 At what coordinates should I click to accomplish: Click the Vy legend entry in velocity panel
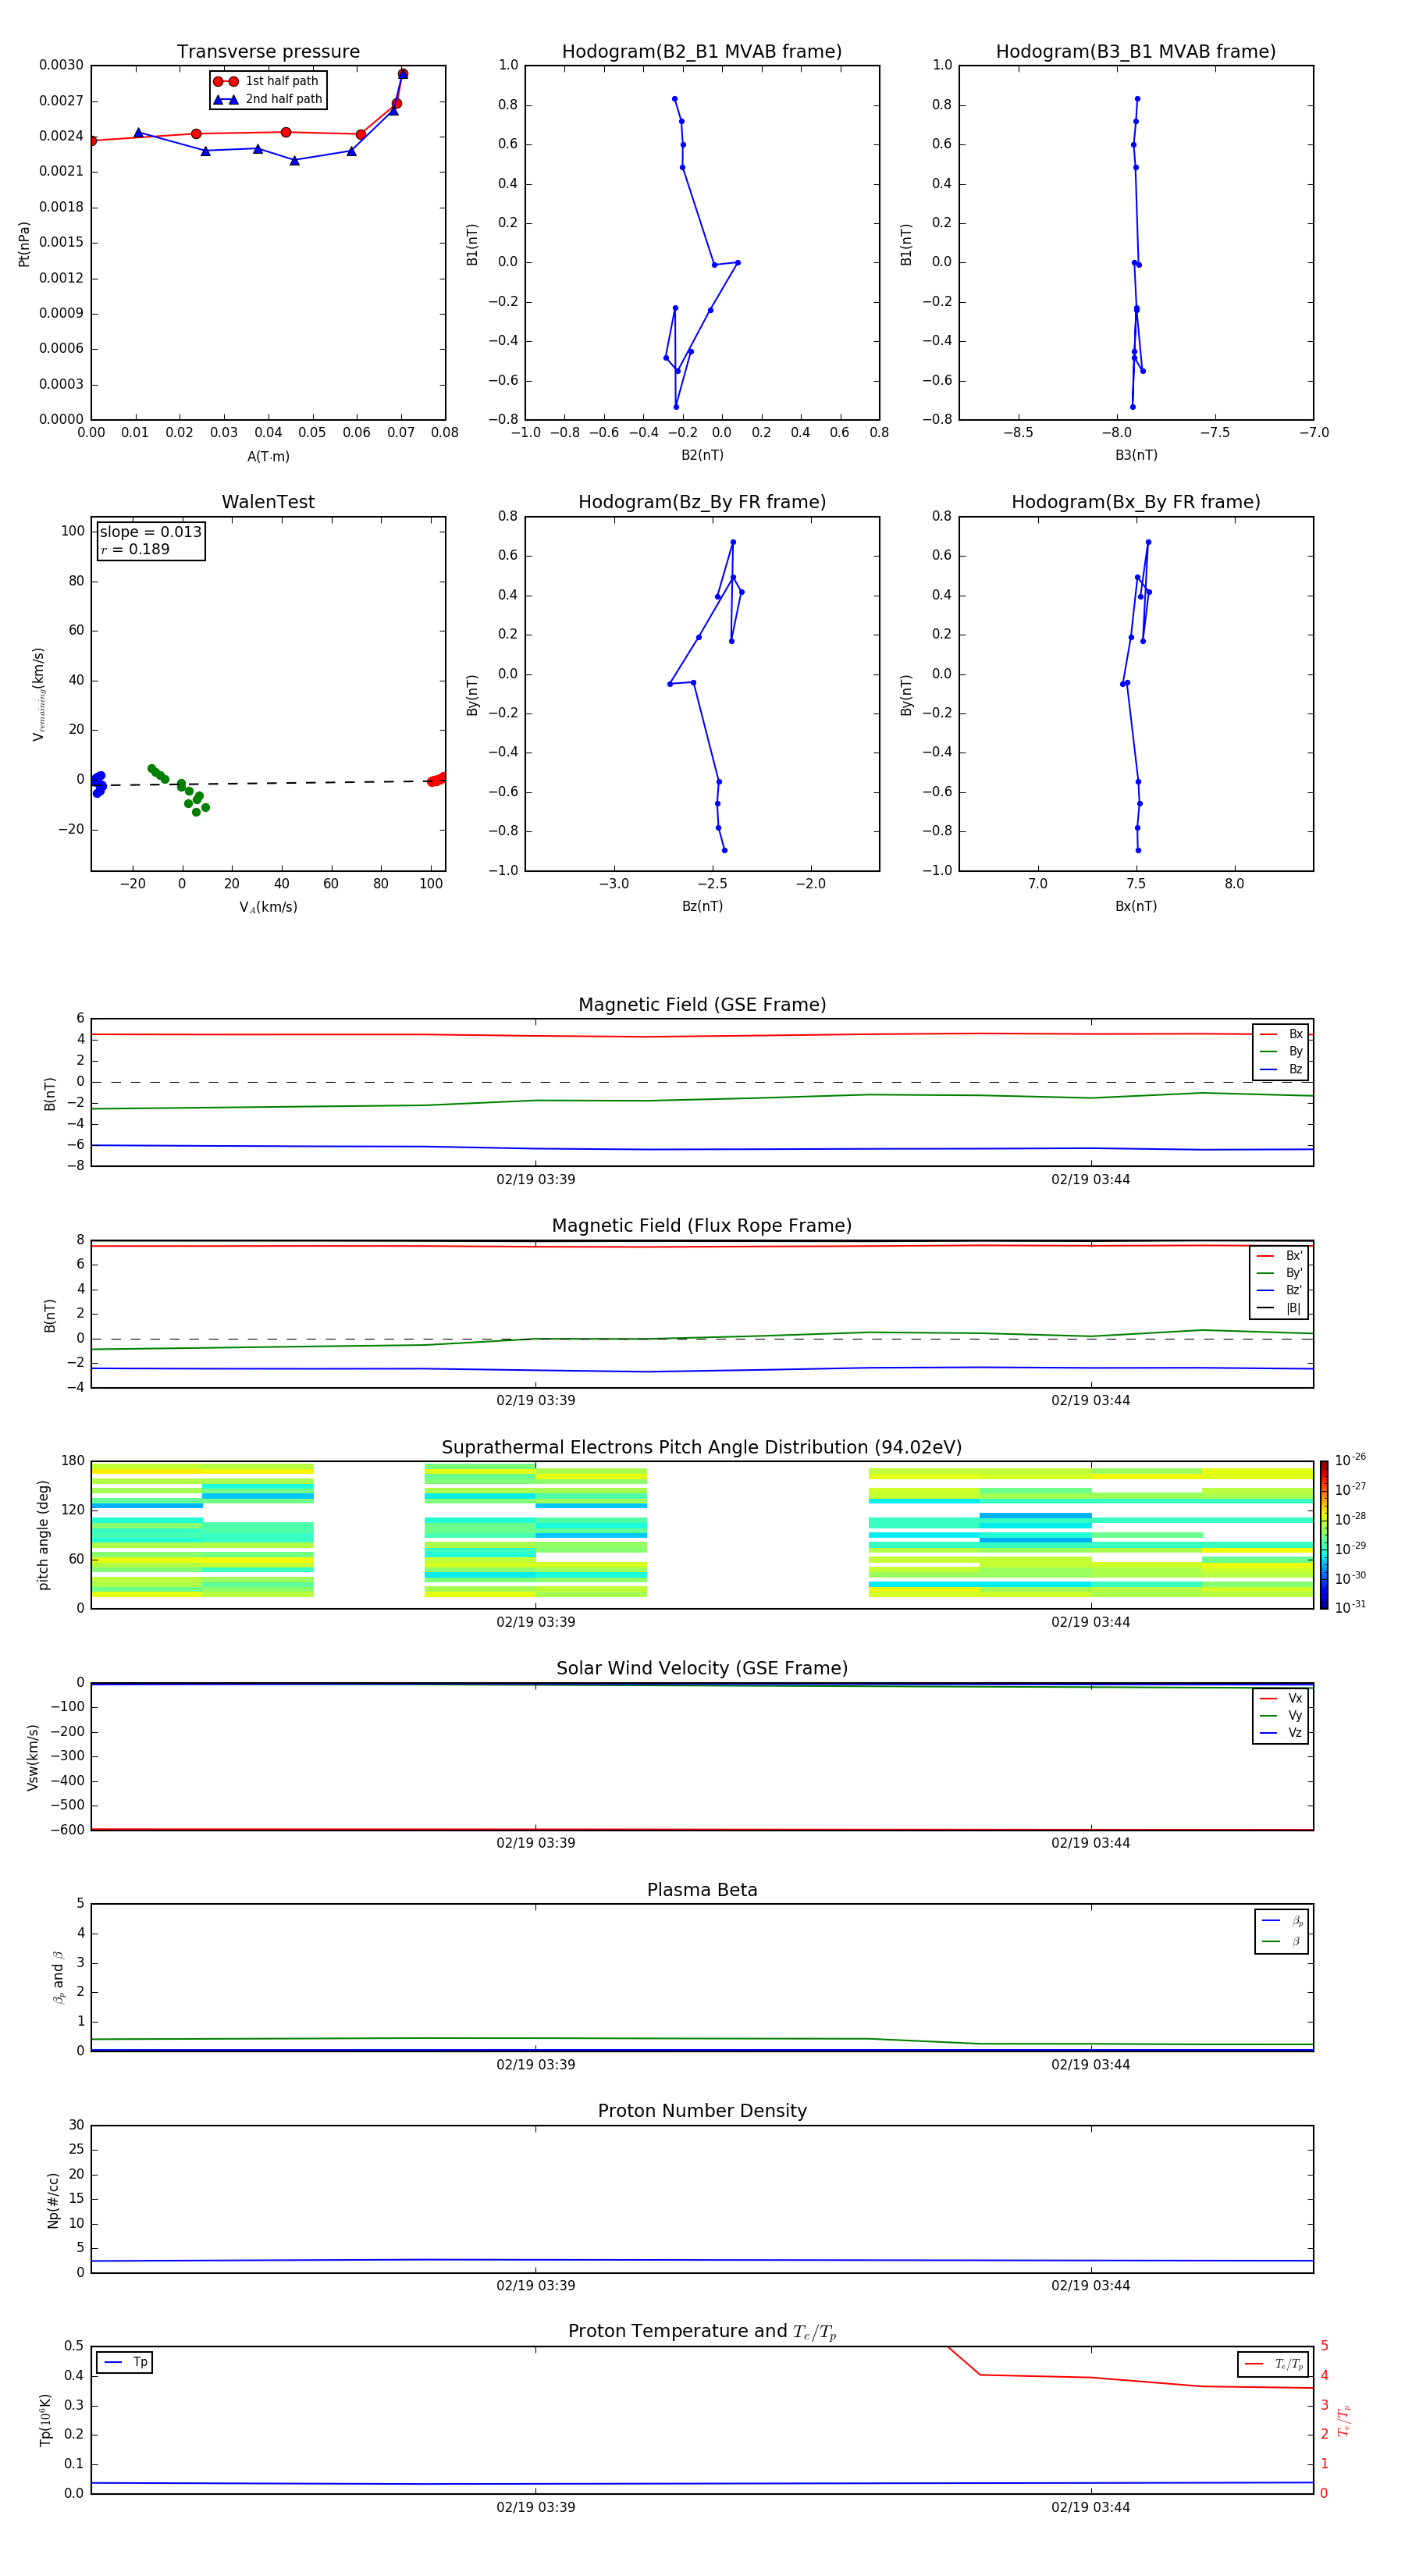[1281, 1715]
